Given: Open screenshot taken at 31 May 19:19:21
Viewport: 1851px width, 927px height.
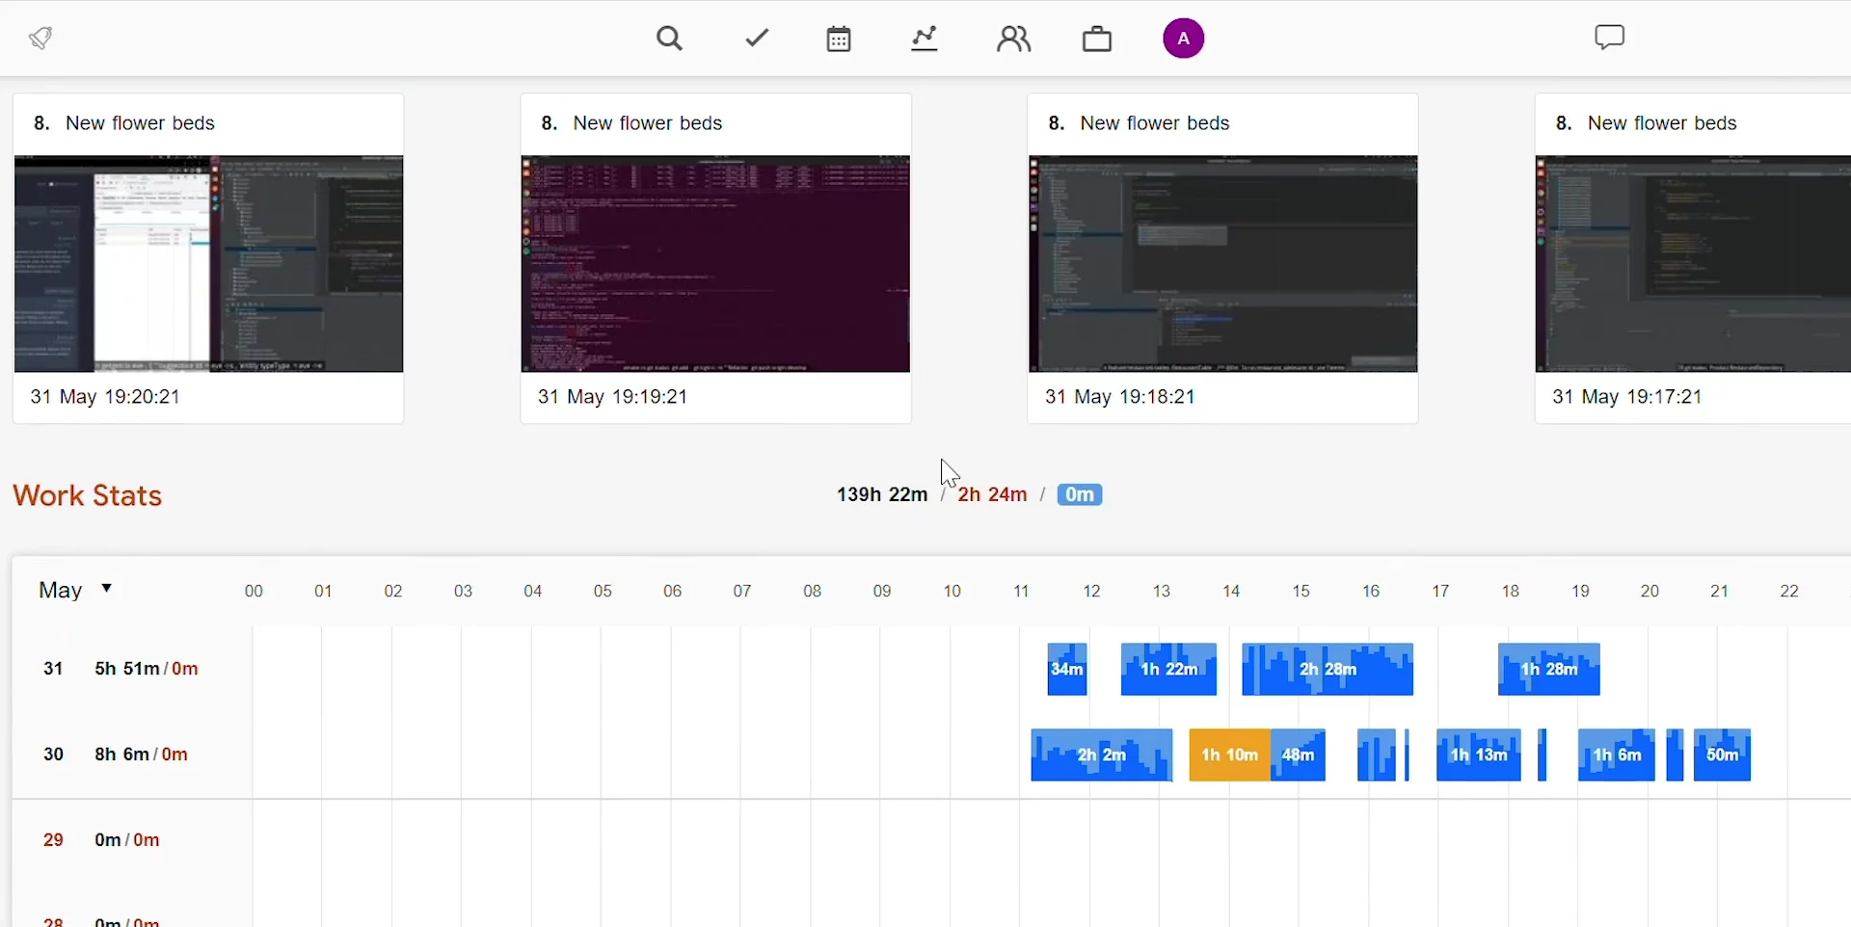Looking at the screenshot, I should pyautogui.click(x=715, y=264).
